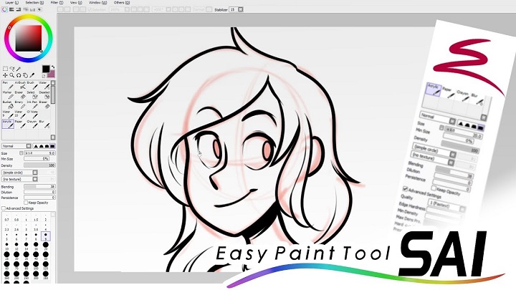Pick brush size 0.7 preset

7,218
